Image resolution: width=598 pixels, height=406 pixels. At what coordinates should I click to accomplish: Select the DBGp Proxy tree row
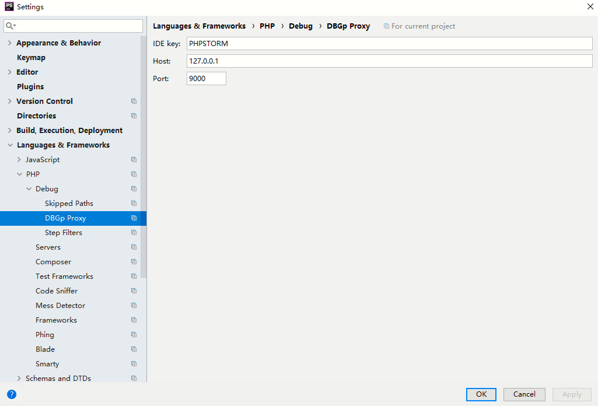coord(73,218)
